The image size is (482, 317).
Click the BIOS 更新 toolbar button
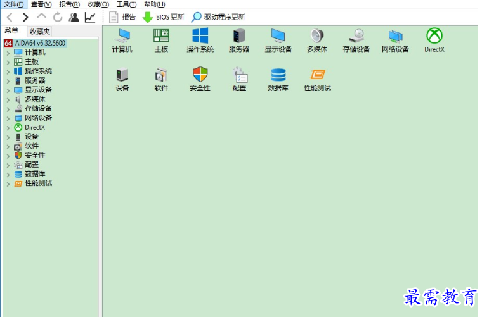tap(163, 17)
